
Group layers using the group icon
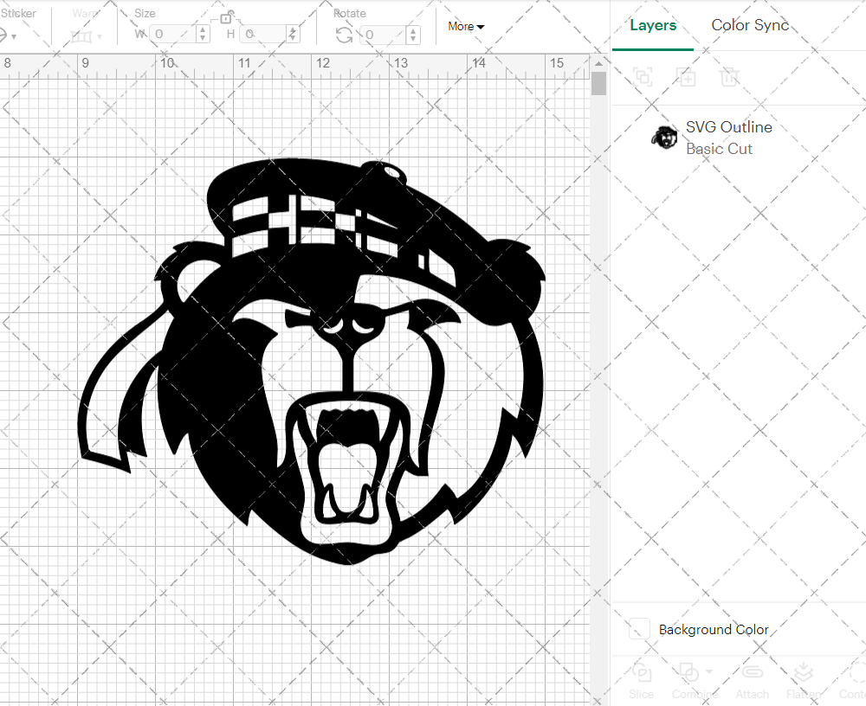pos(643,77)
